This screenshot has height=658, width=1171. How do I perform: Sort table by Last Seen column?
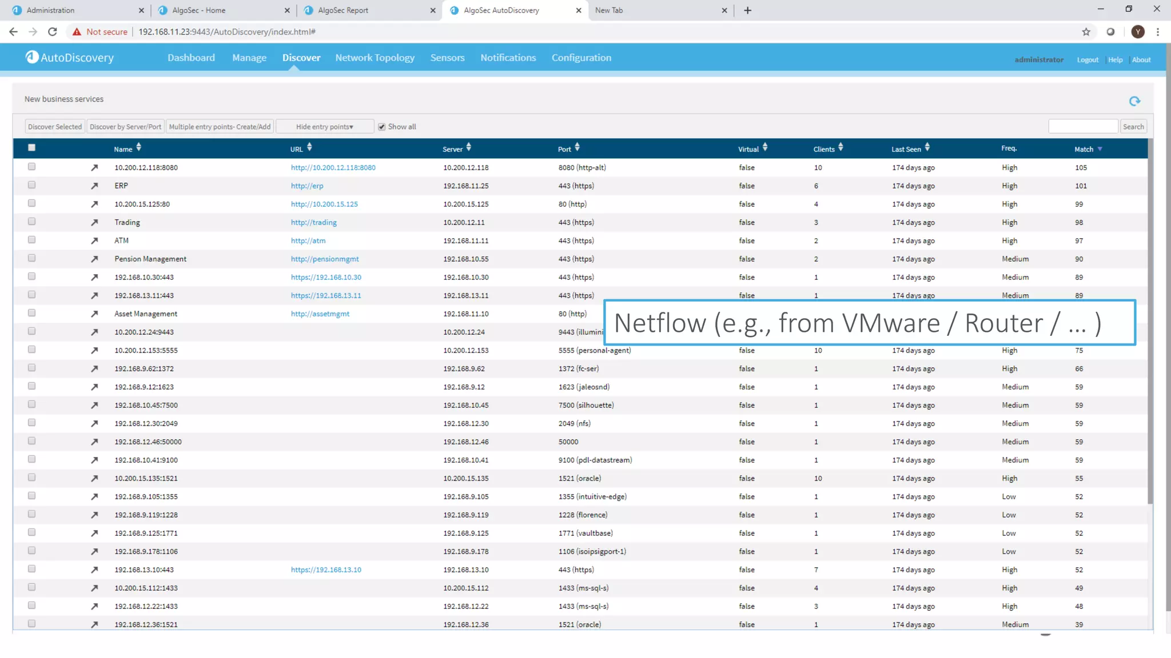tap(910, 149)
